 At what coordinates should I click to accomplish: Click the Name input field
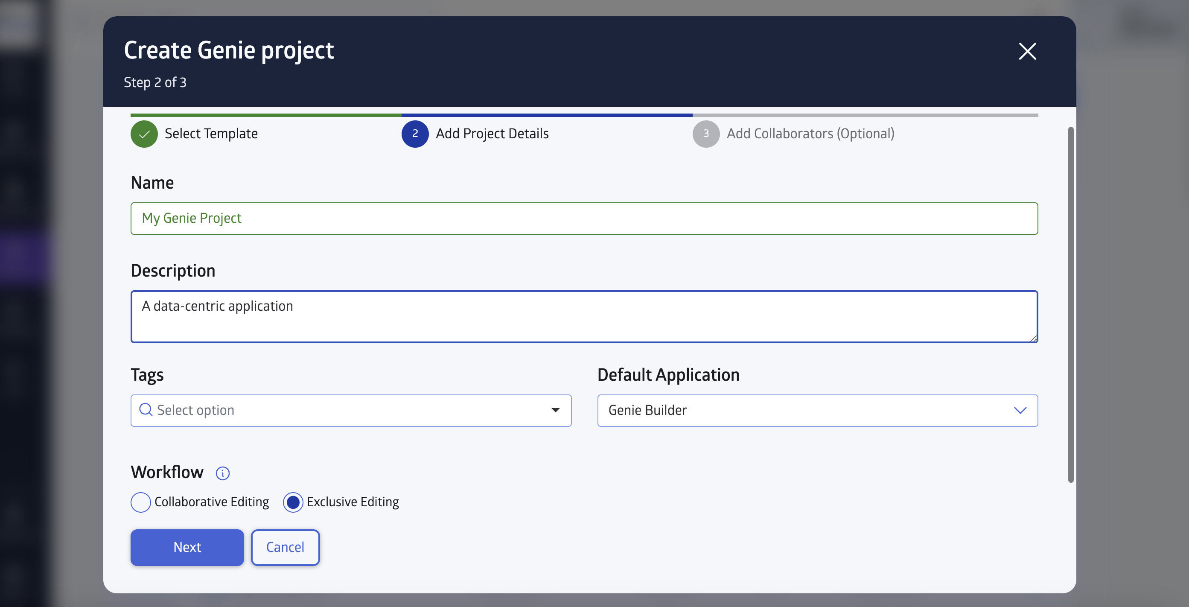[x=584, y=218]
